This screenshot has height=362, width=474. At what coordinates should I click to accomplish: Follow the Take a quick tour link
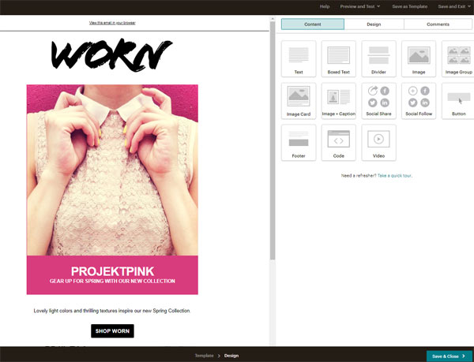click(x=394, y=175)
